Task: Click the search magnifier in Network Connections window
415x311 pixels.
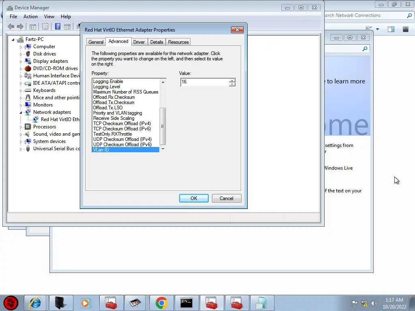Action: [409, 15]
